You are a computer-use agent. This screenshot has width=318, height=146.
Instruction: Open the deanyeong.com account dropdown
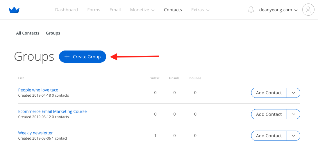(x=278, y=10)
